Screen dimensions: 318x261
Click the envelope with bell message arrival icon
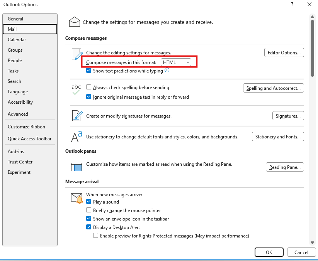click(77, 198)
